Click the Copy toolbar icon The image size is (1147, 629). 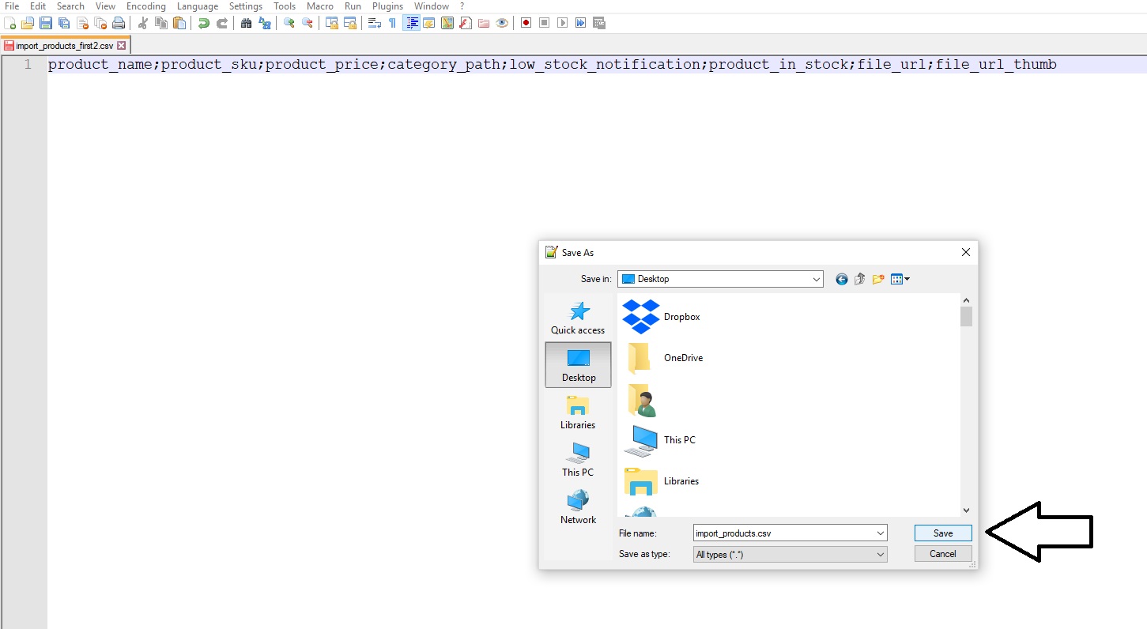tap(161, 23)
